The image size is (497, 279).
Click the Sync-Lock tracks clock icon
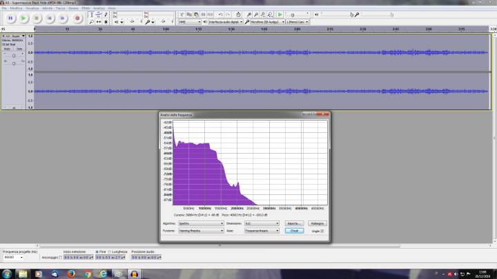click(238, 14)
